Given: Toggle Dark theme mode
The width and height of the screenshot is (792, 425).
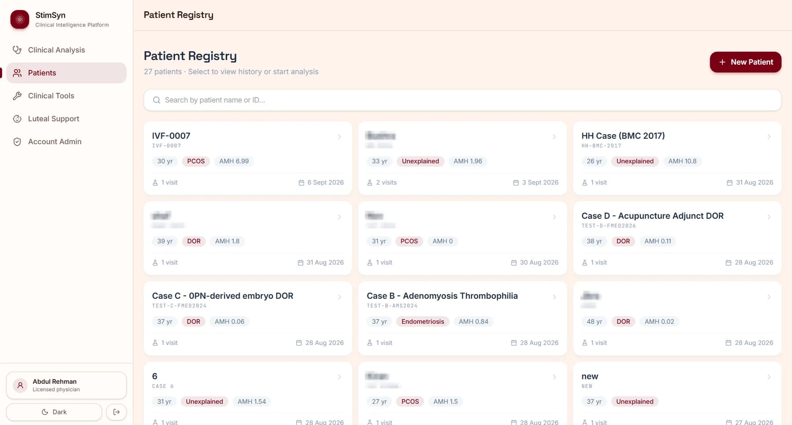Looking at the screenshot, I should tap(54, 412).
